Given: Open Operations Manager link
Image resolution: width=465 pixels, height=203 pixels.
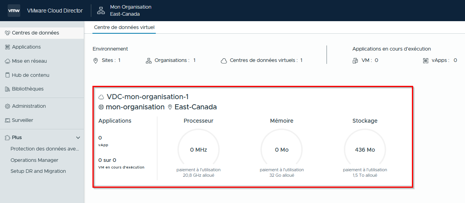Looking at the screenshot, I should (34, 160).
